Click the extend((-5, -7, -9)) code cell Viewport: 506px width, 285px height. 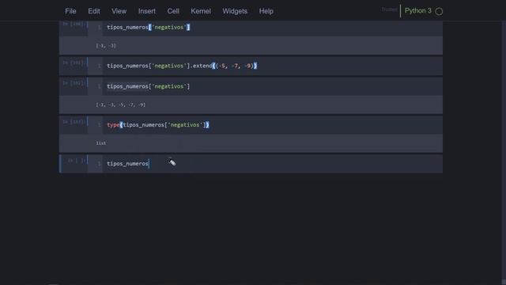(x=272, y=66)
